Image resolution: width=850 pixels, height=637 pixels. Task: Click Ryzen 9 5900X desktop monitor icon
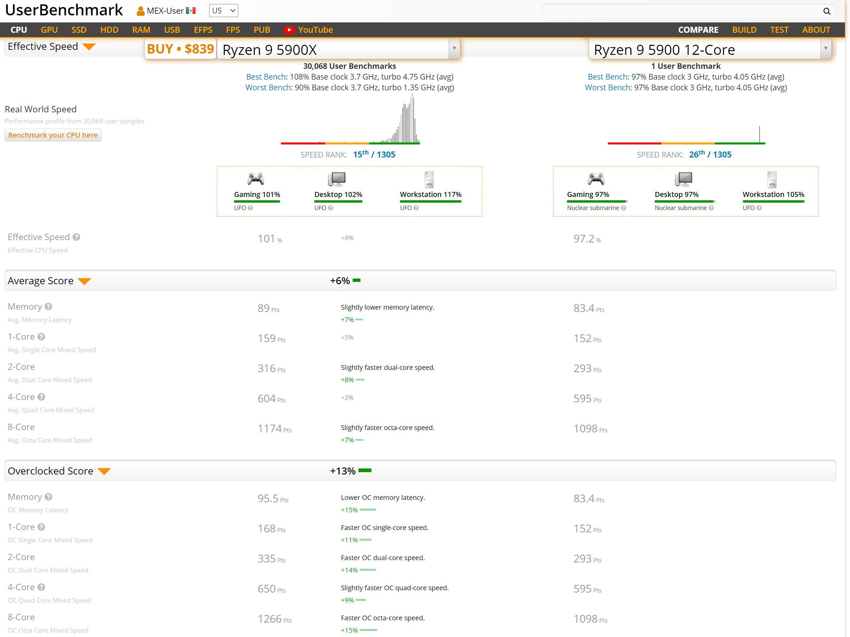coord(337,179)
